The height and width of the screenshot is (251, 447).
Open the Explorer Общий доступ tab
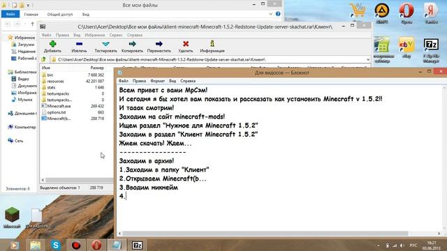[60, 14]
